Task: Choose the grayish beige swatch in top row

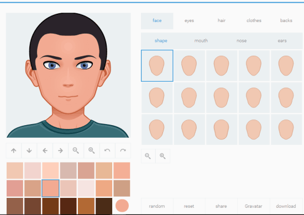Action: point(68,170)
